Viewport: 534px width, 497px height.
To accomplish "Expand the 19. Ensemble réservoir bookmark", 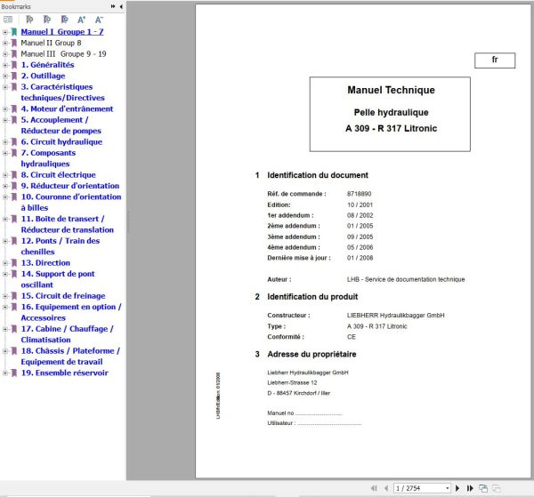I will click(x=5, y=373).
